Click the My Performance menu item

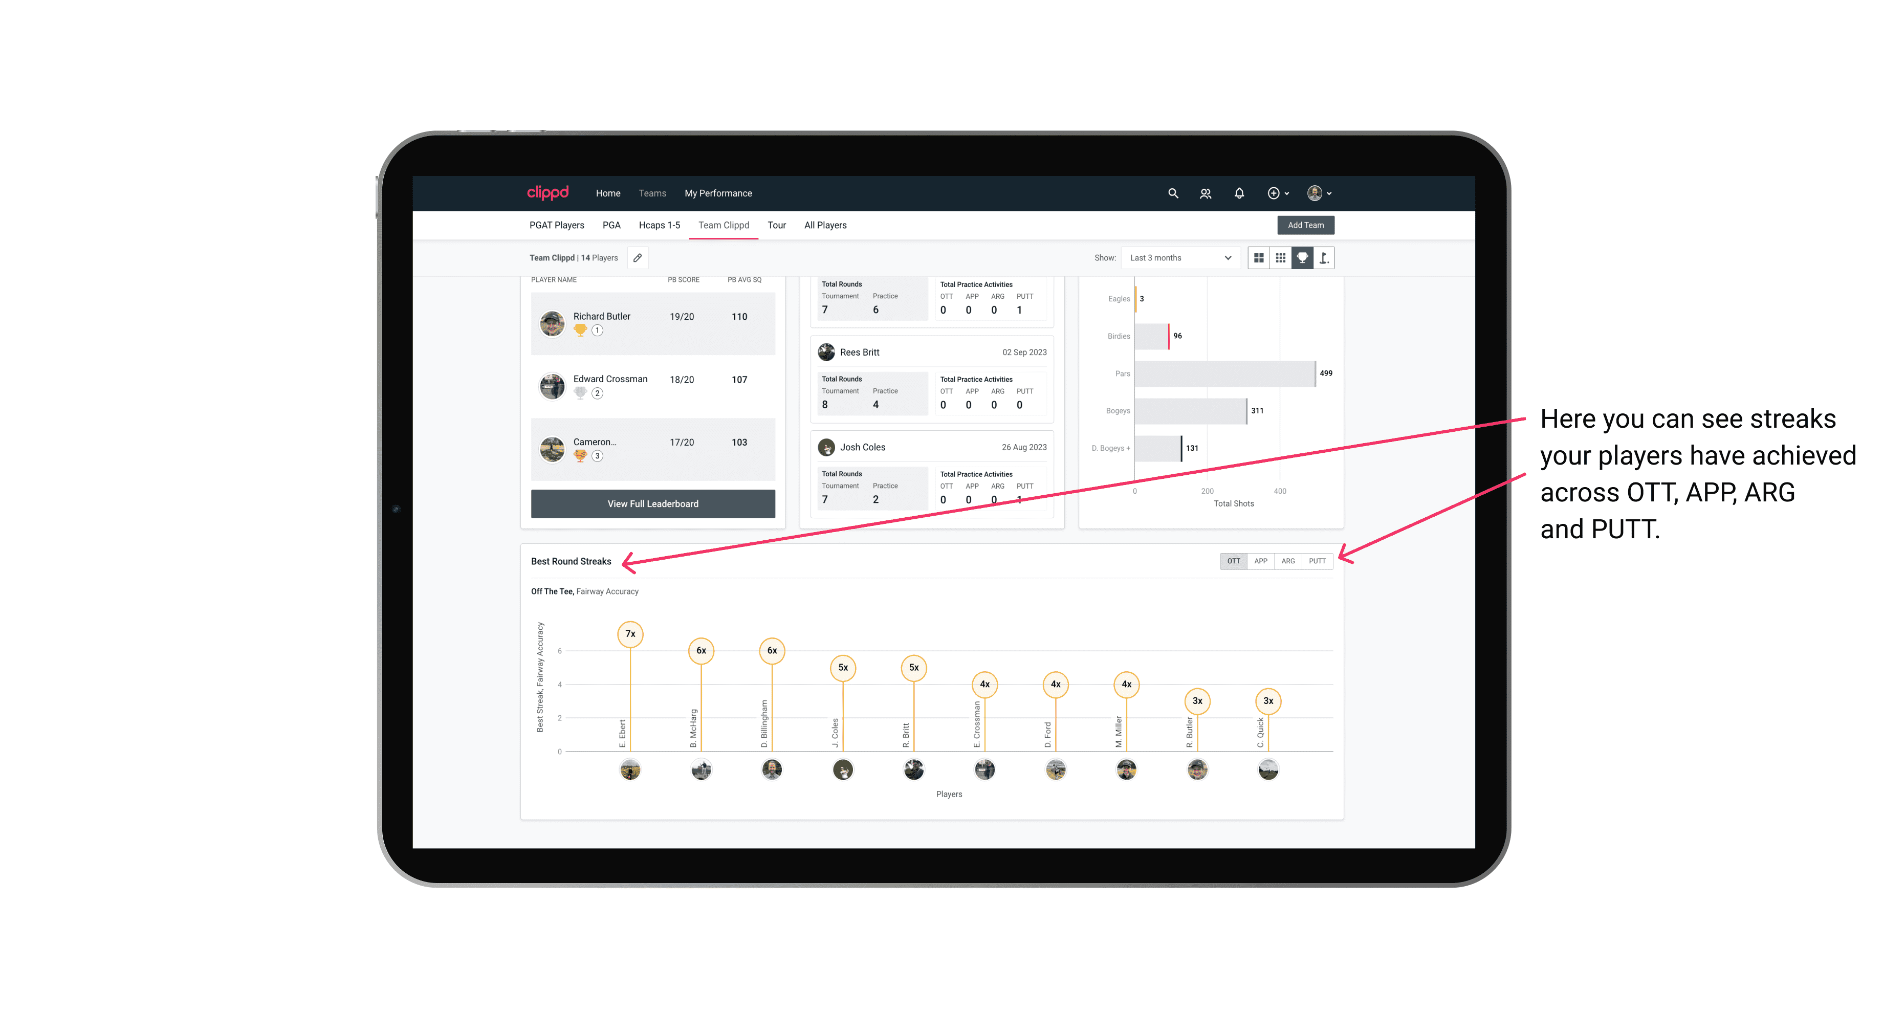[x=719, y=193]
